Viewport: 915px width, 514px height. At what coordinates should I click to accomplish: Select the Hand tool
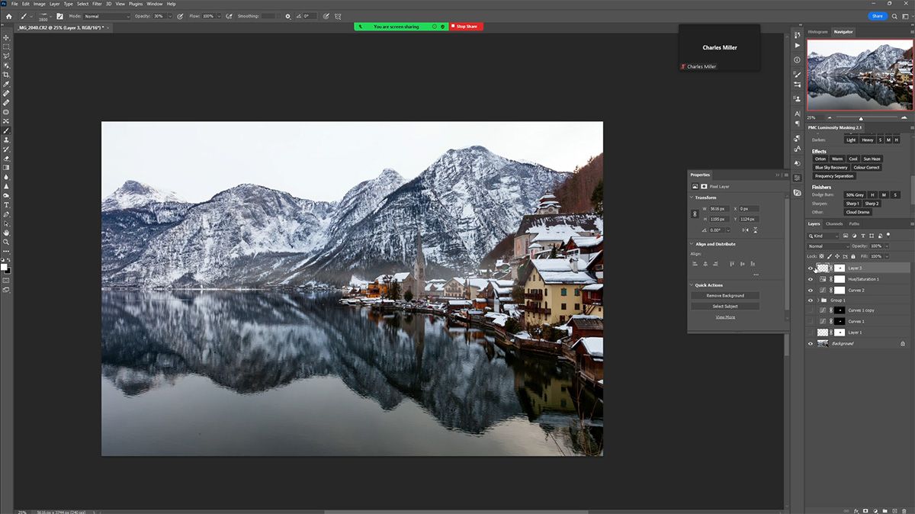(x=6, y=233)
